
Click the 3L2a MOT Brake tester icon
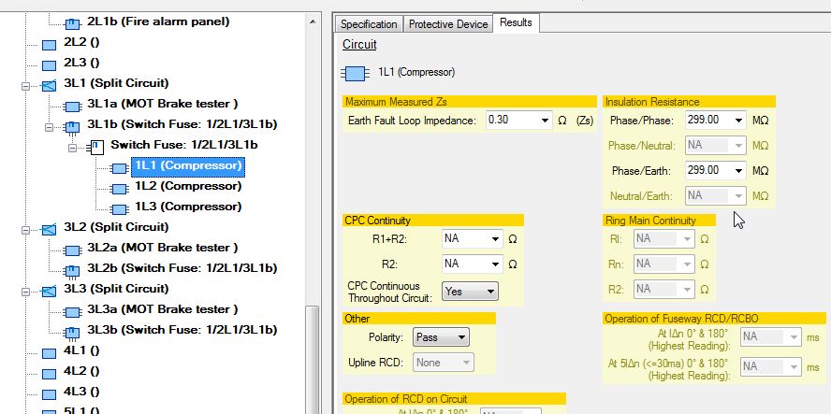click(x=72, y=250)
